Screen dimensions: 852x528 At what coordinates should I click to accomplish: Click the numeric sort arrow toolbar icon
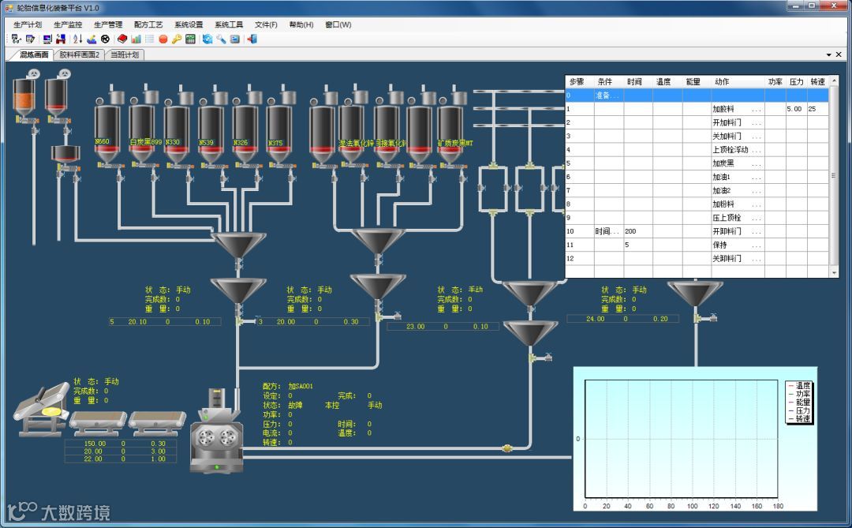(77, 39)
